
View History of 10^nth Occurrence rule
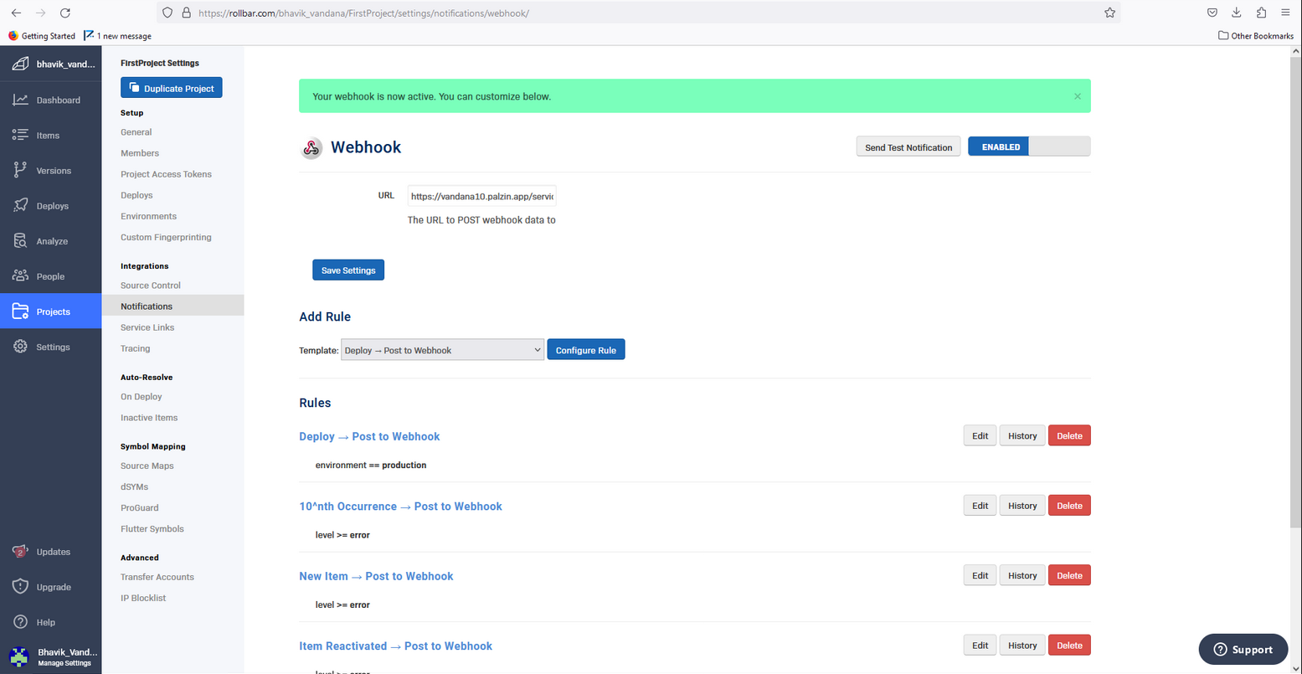(1022, 506)
